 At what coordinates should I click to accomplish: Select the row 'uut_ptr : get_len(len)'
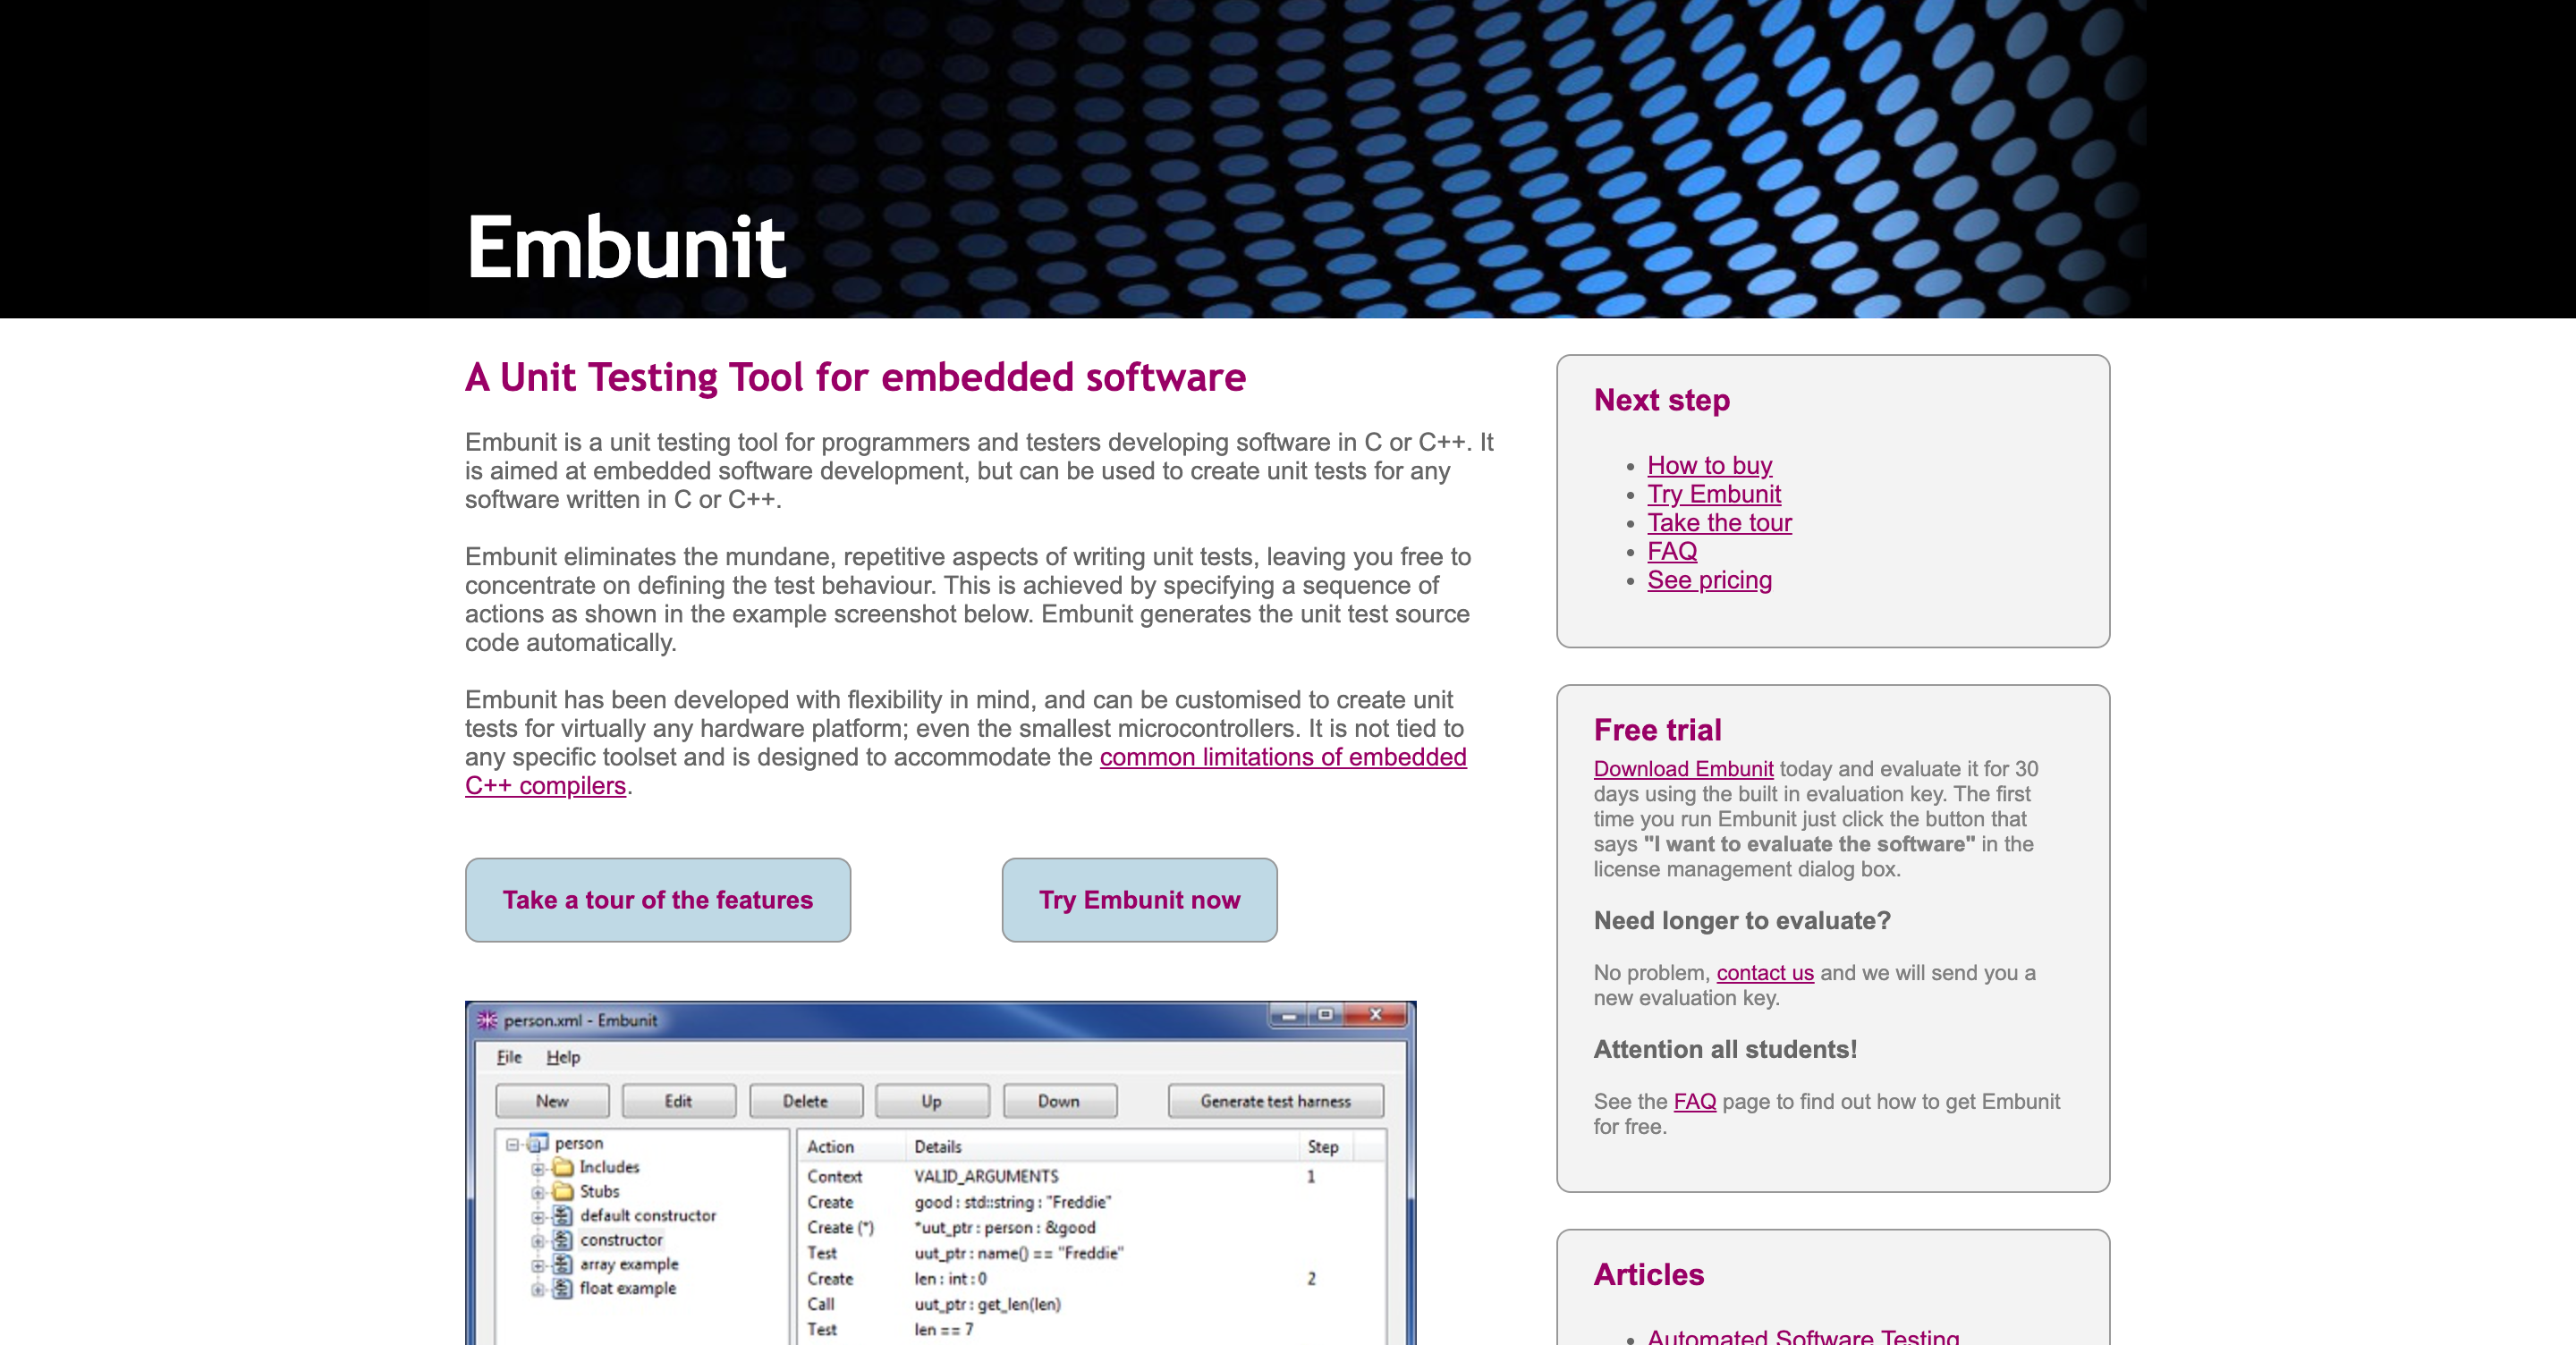click(1090, 1304)
